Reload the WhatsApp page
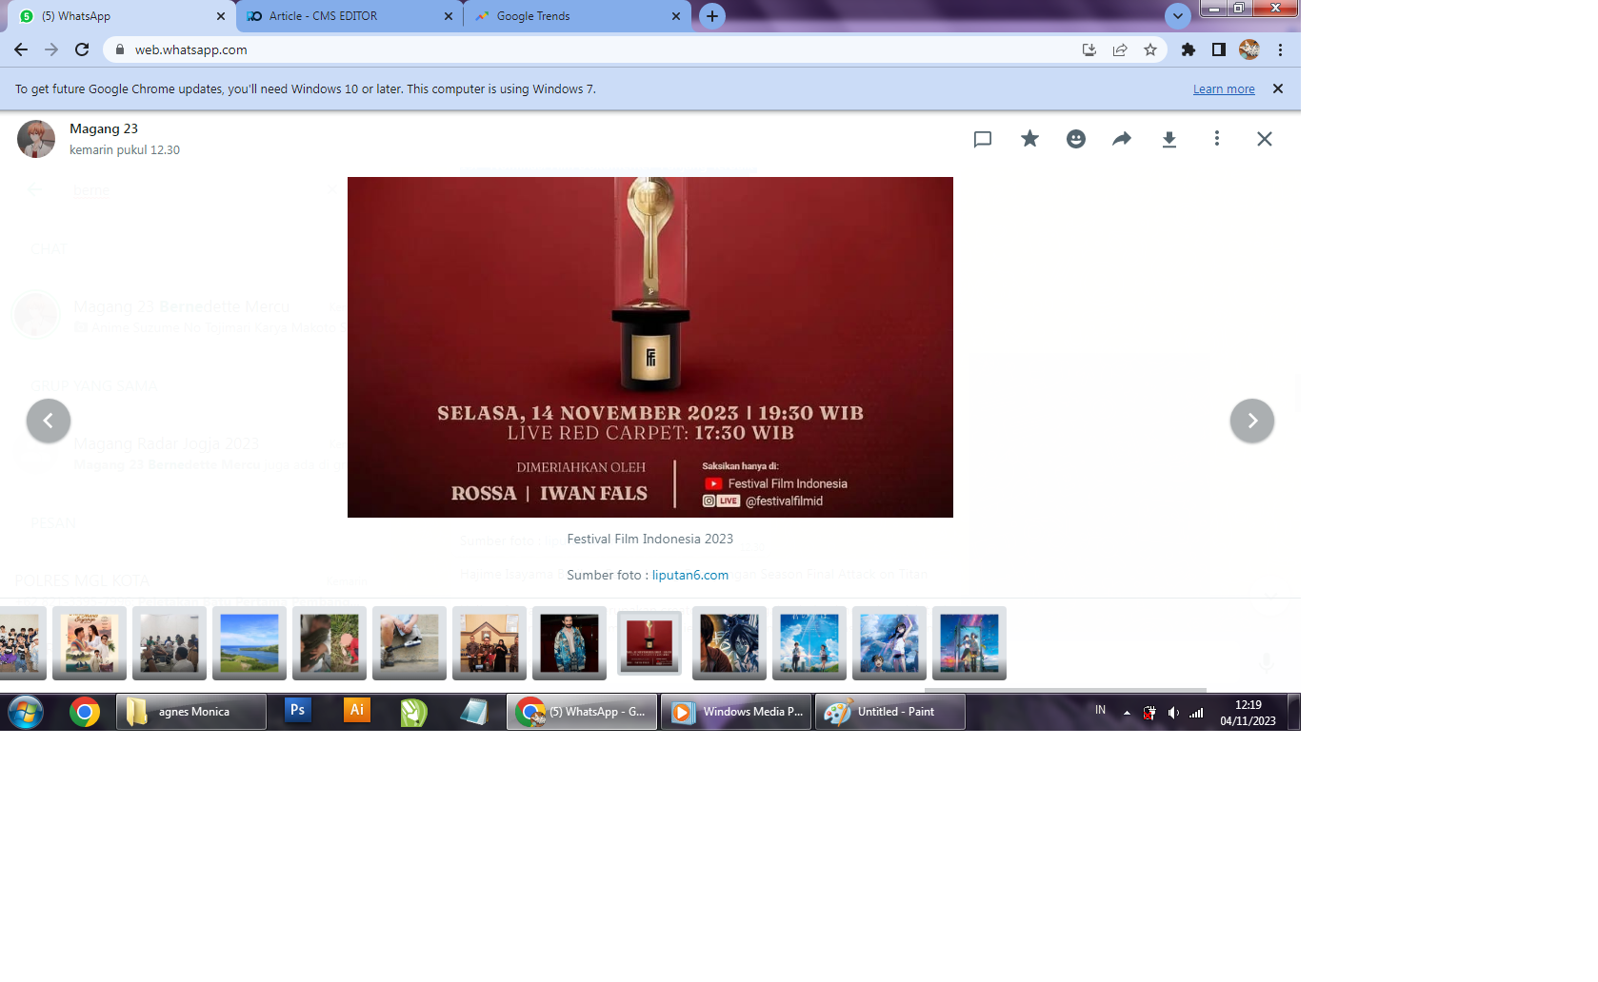Image resolution: width=1598 pixels, height=982 pixels. pos(82,49)
